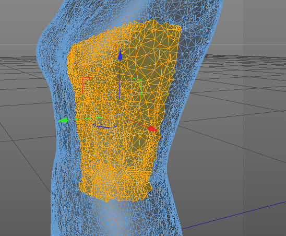Click the green Y-axis arrowhead of gizmo
The height and width of the screenshot is (236, 286).
tap(63, 121)
